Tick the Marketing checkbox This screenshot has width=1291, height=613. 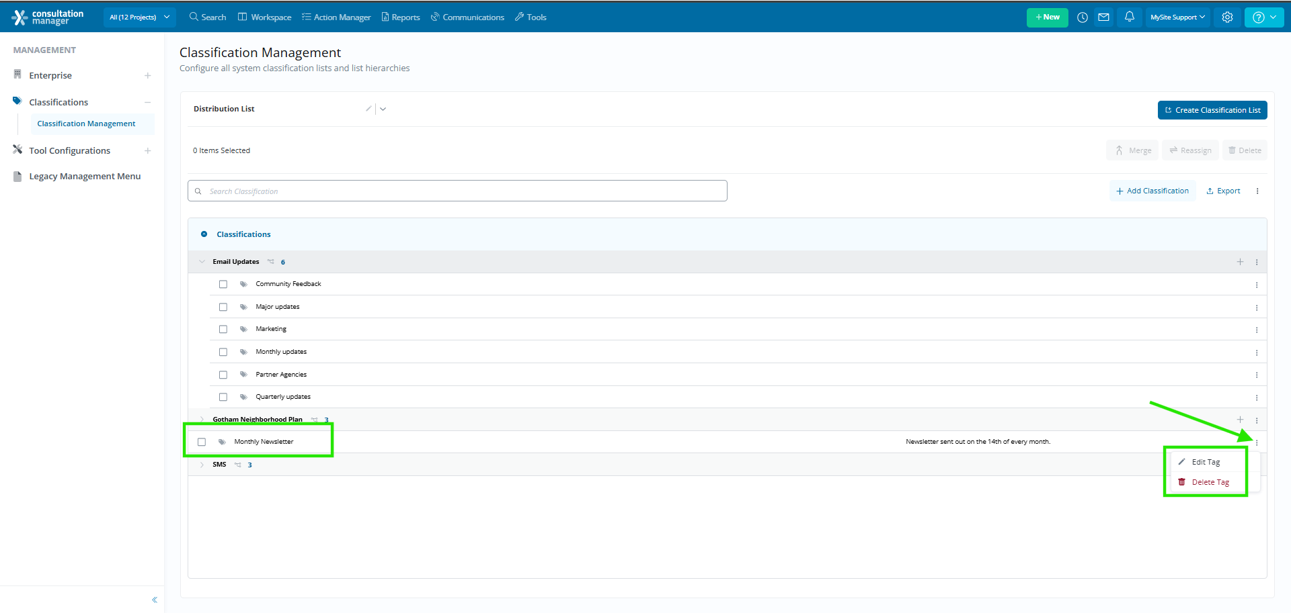(x=223, y=330)
